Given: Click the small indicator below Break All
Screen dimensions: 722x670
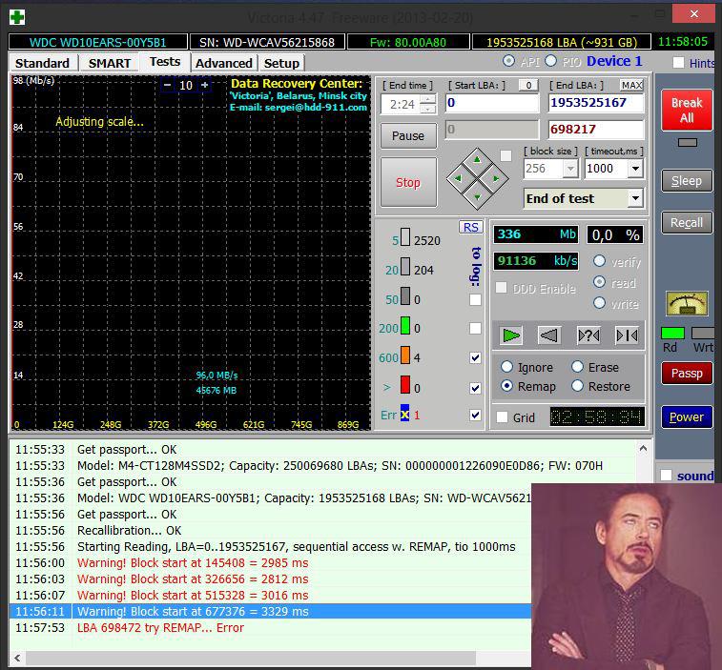Looking at the screenshot, I should pos(688,143).
